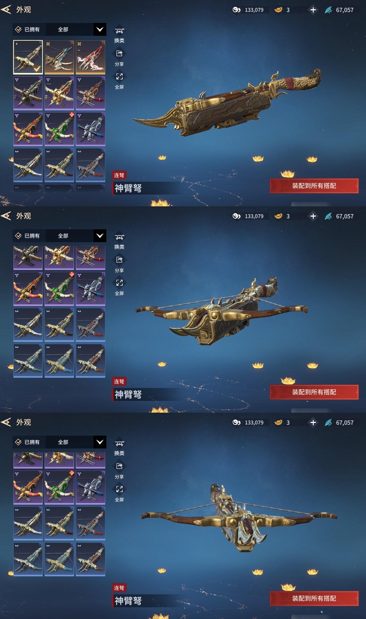Click the plus icon to add currency, top screen
This screenshot has width=366, height=619.
click(313, 10)
